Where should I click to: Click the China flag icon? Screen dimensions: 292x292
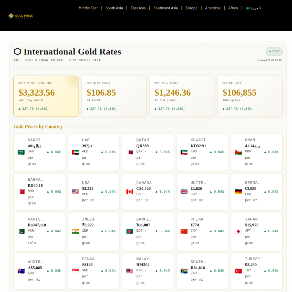click(x=184, y=231)
